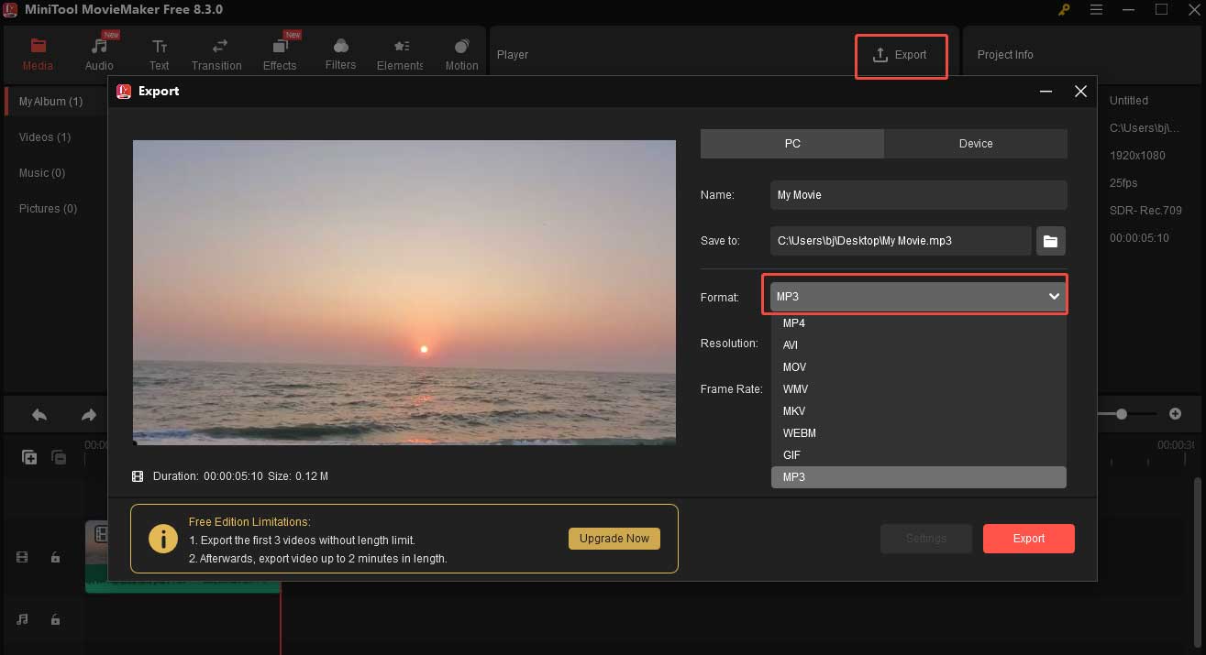Open the Videos (1) category
Viewport: 1206px width, 655px height.
pos(45,137)
